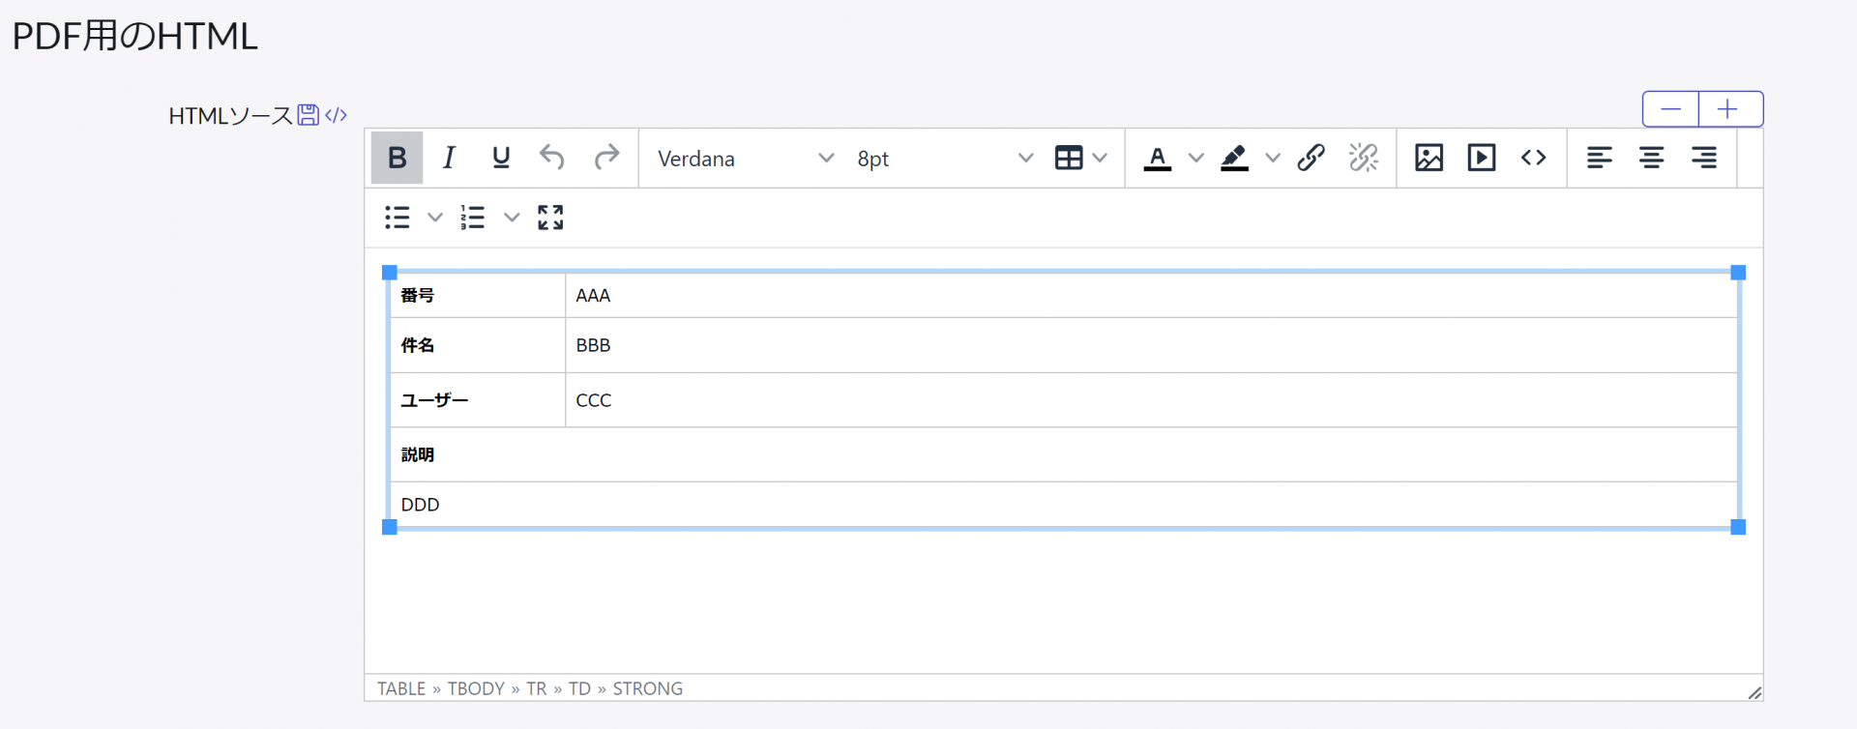
Task: Click the Redo arrow icon
Action: pos(606,158)
